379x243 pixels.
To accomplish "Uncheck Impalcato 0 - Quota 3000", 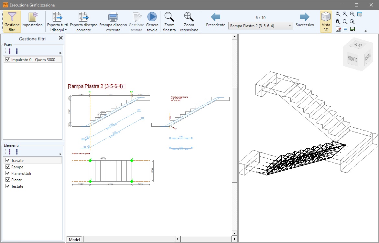I will point(8,59).
